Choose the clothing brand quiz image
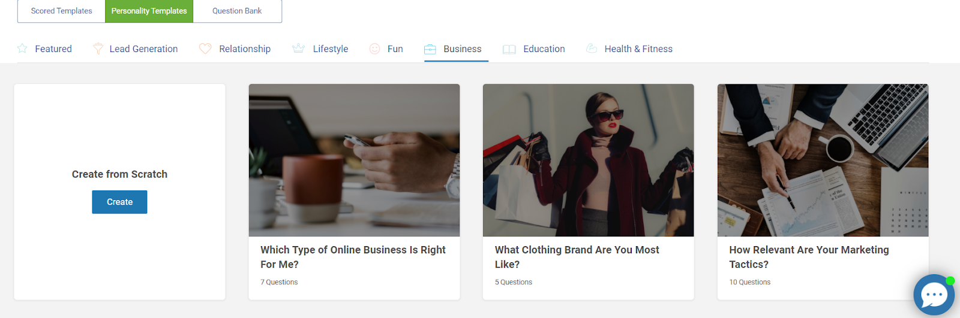This screenshot has width=960, height=318. pyautogui.click(x=588, y=160)
